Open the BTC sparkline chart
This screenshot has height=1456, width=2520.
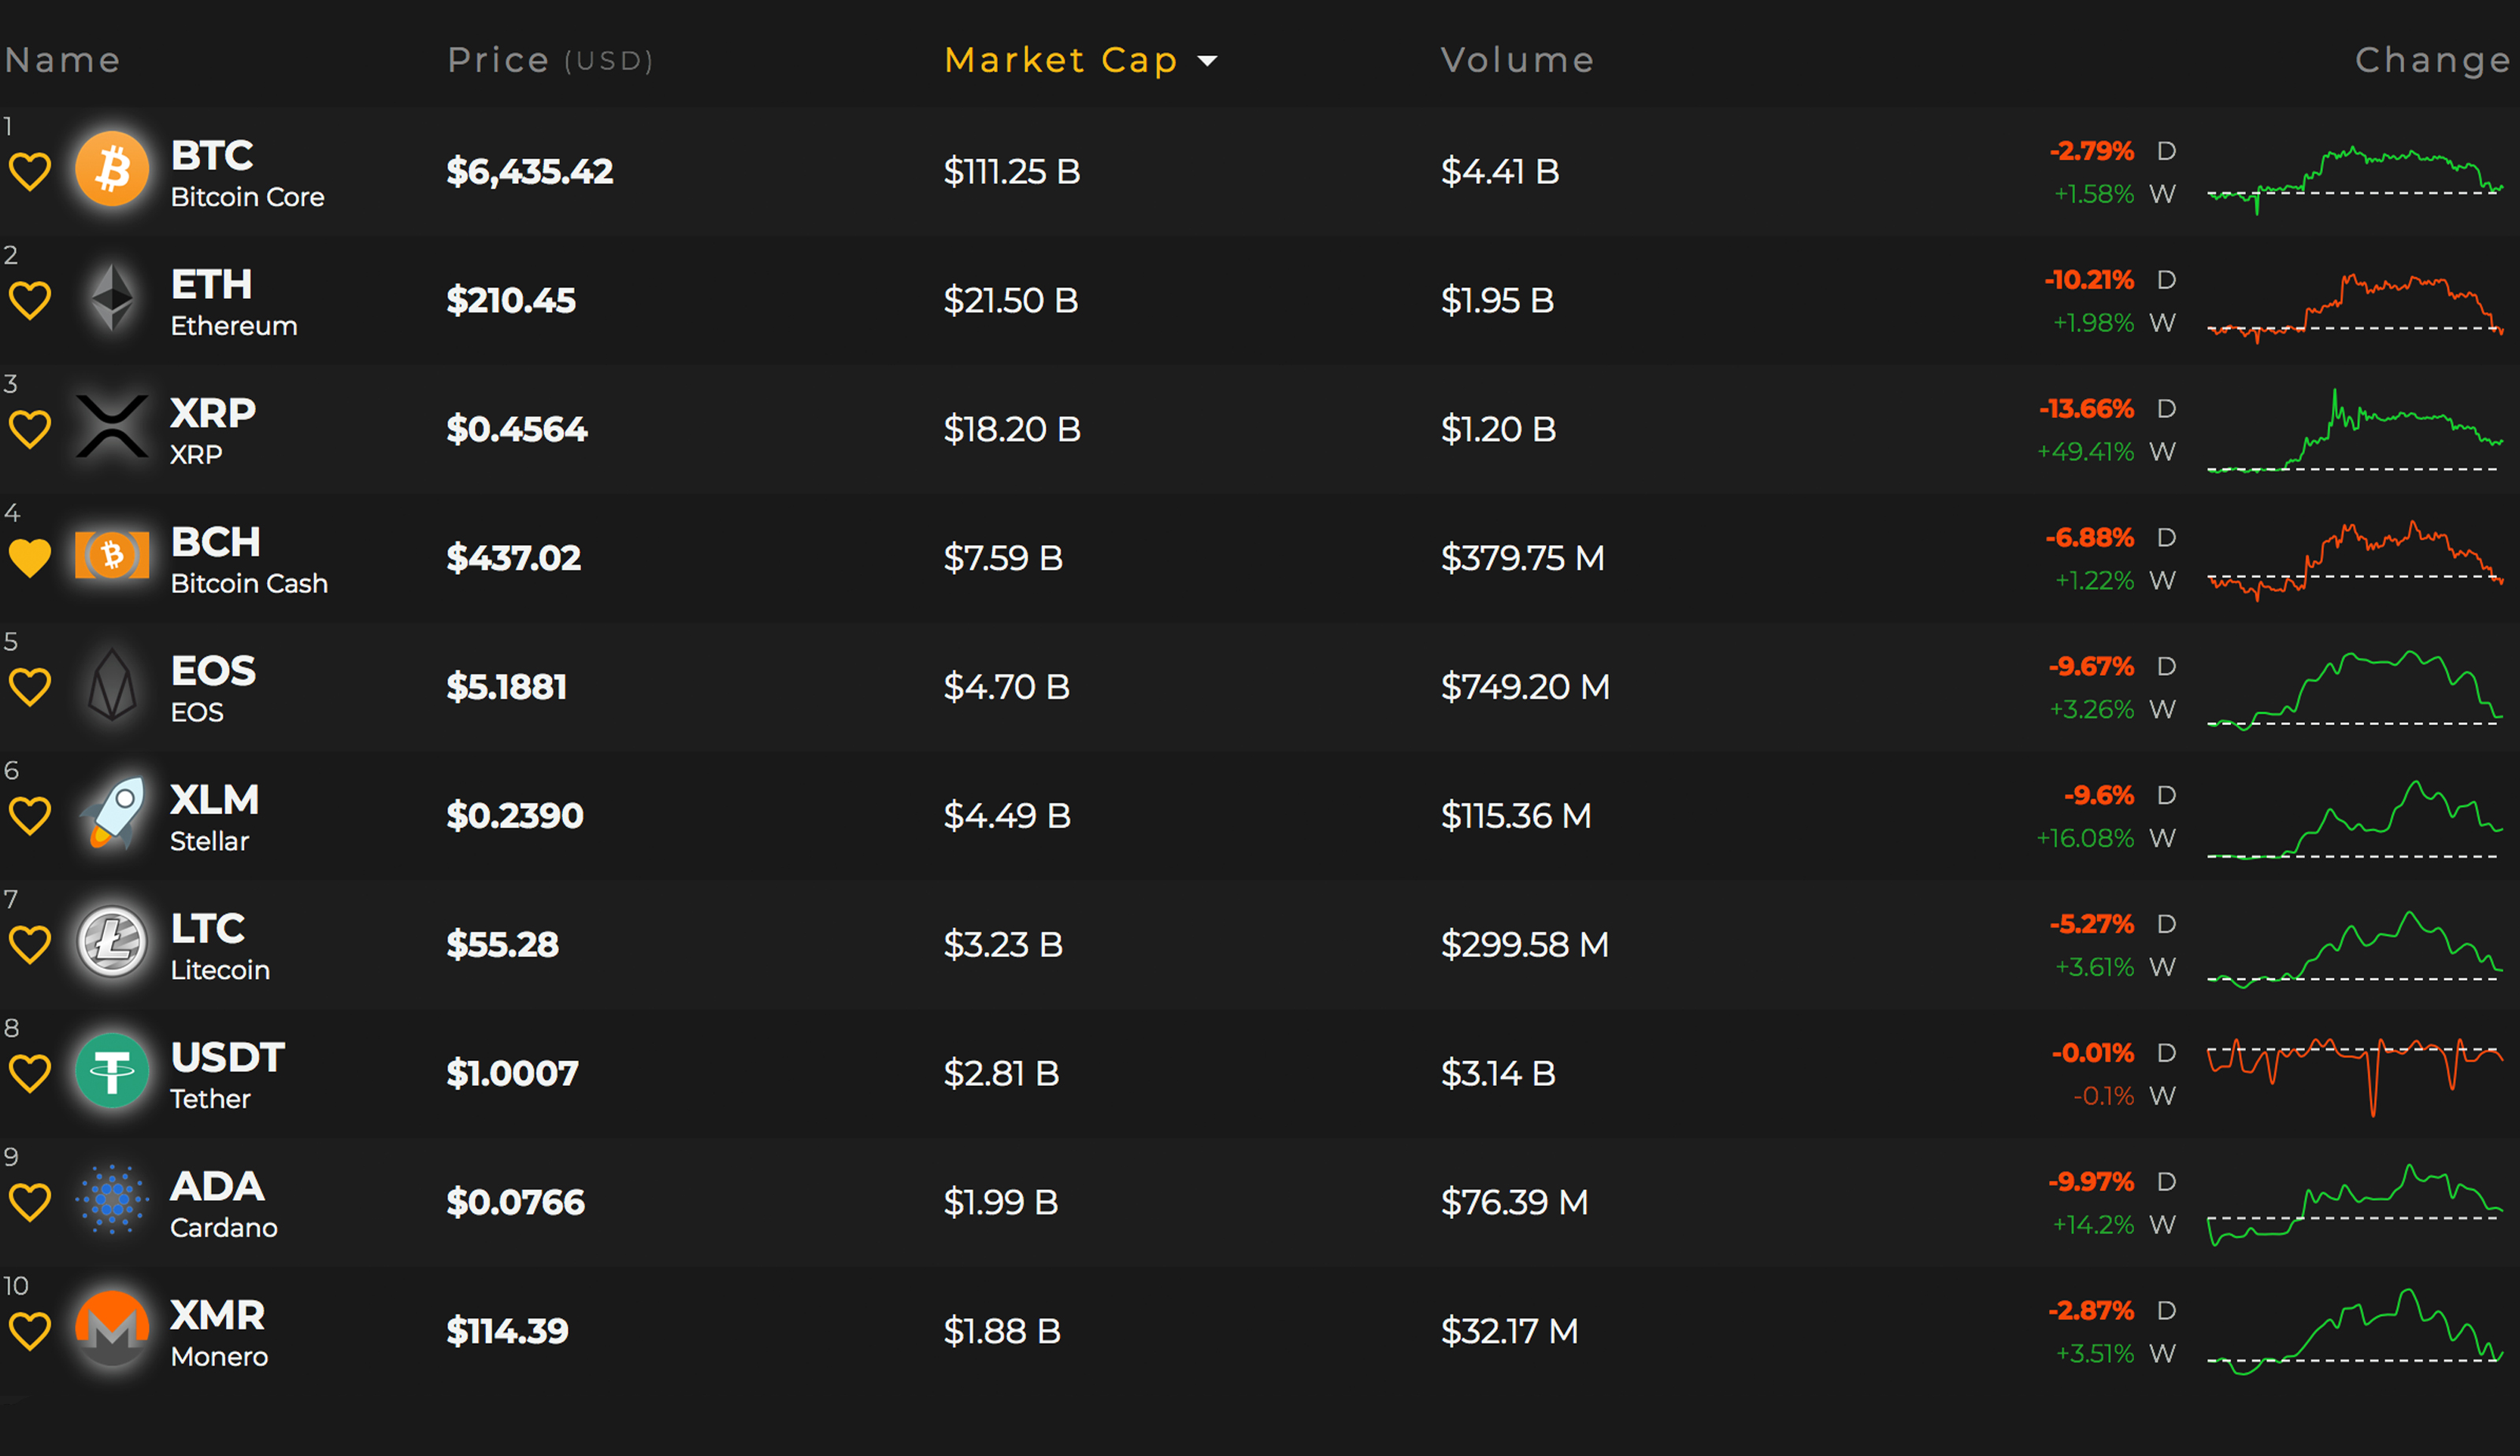[2355, 180]
